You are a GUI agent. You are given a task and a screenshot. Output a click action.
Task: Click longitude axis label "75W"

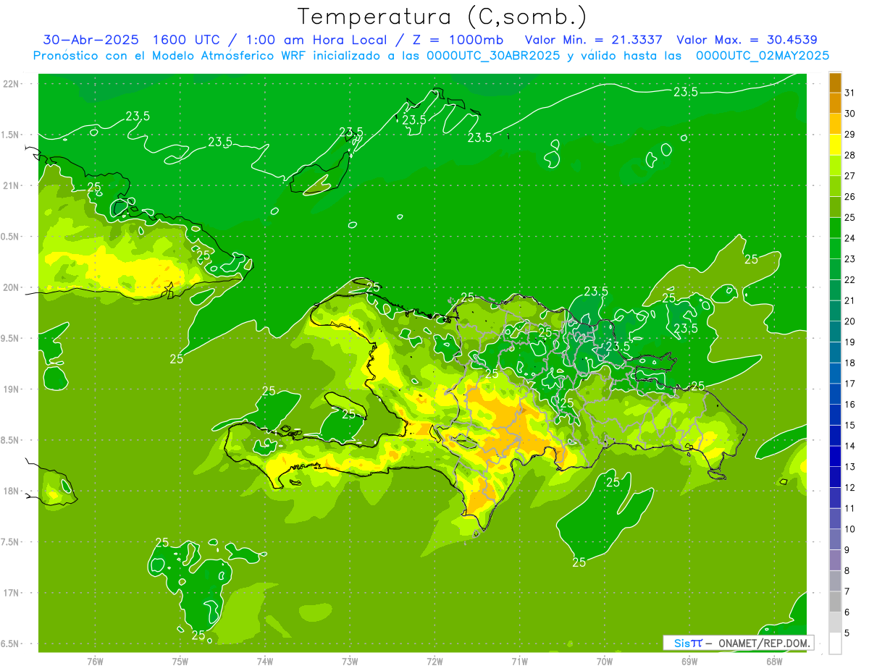(x=180, y=662)
